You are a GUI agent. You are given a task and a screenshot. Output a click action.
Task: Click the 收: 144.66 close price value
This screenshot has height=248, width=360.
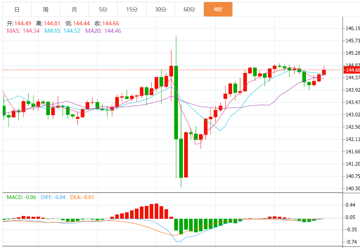coord(107,23)
